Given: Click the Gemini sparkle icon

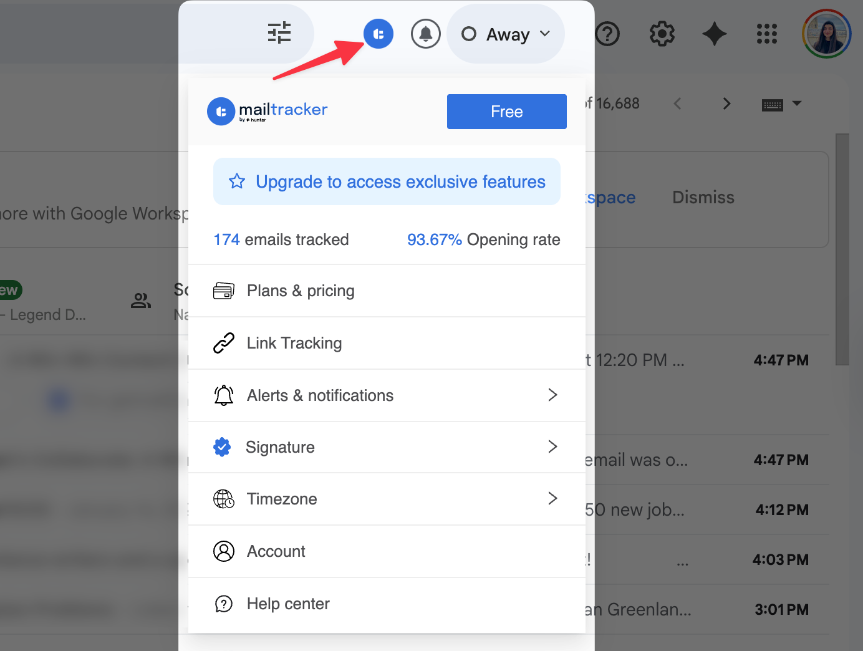Looking at the screenshot, I should pos(714,34).
